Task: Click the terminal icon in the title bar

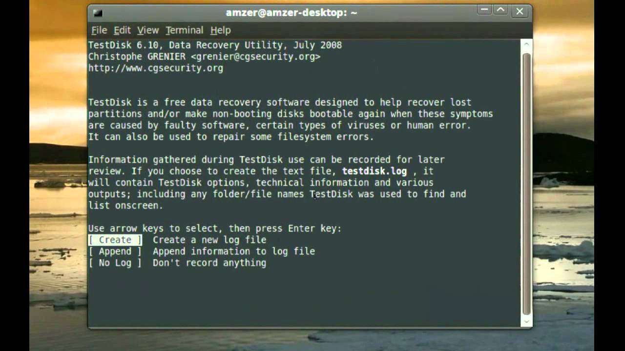Action: coord(98,13)
